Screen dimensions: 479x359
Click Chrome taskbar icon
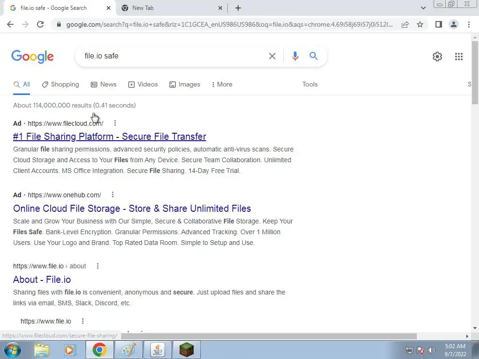(x=99, y=350)
